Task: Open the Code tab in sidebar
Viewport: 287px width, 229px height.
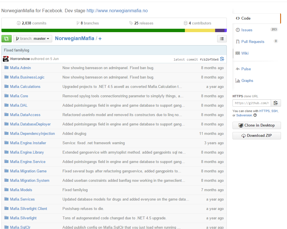Action: click(x=256, y=18)
